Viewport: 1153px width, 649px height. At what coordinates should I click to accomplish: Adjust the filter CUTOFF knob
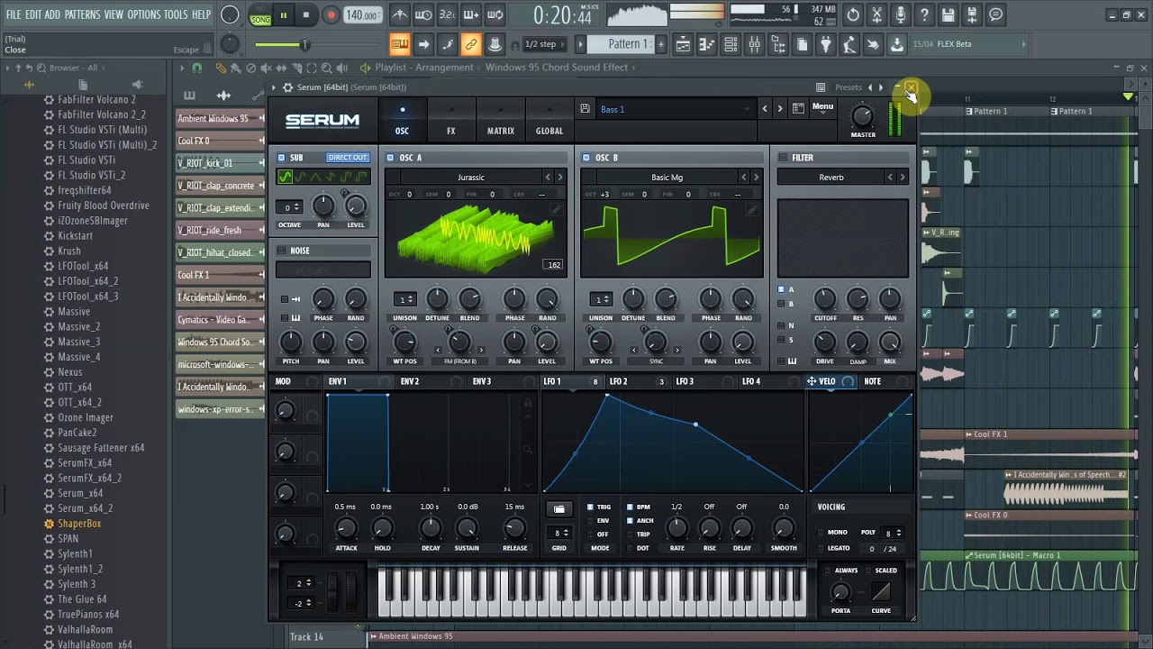824,299
